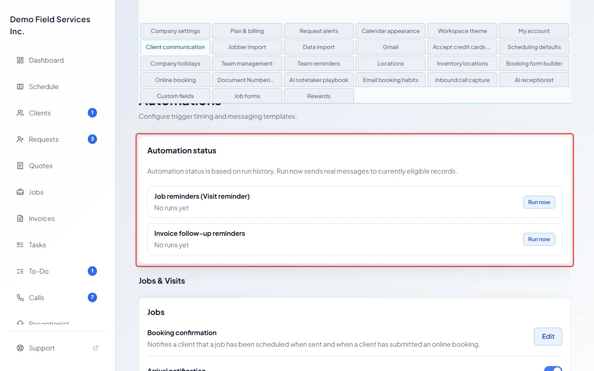Click the Dashboard grid icon
The height and width of the screenshot is (371, 594).
click(20, 60)
